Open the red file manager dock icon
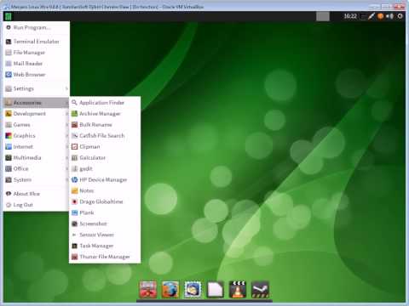The image size is (409, 306). 148,289
